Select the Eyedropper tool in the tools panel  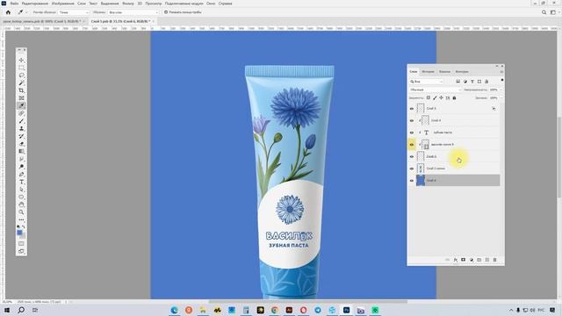[x=21, y=105]
